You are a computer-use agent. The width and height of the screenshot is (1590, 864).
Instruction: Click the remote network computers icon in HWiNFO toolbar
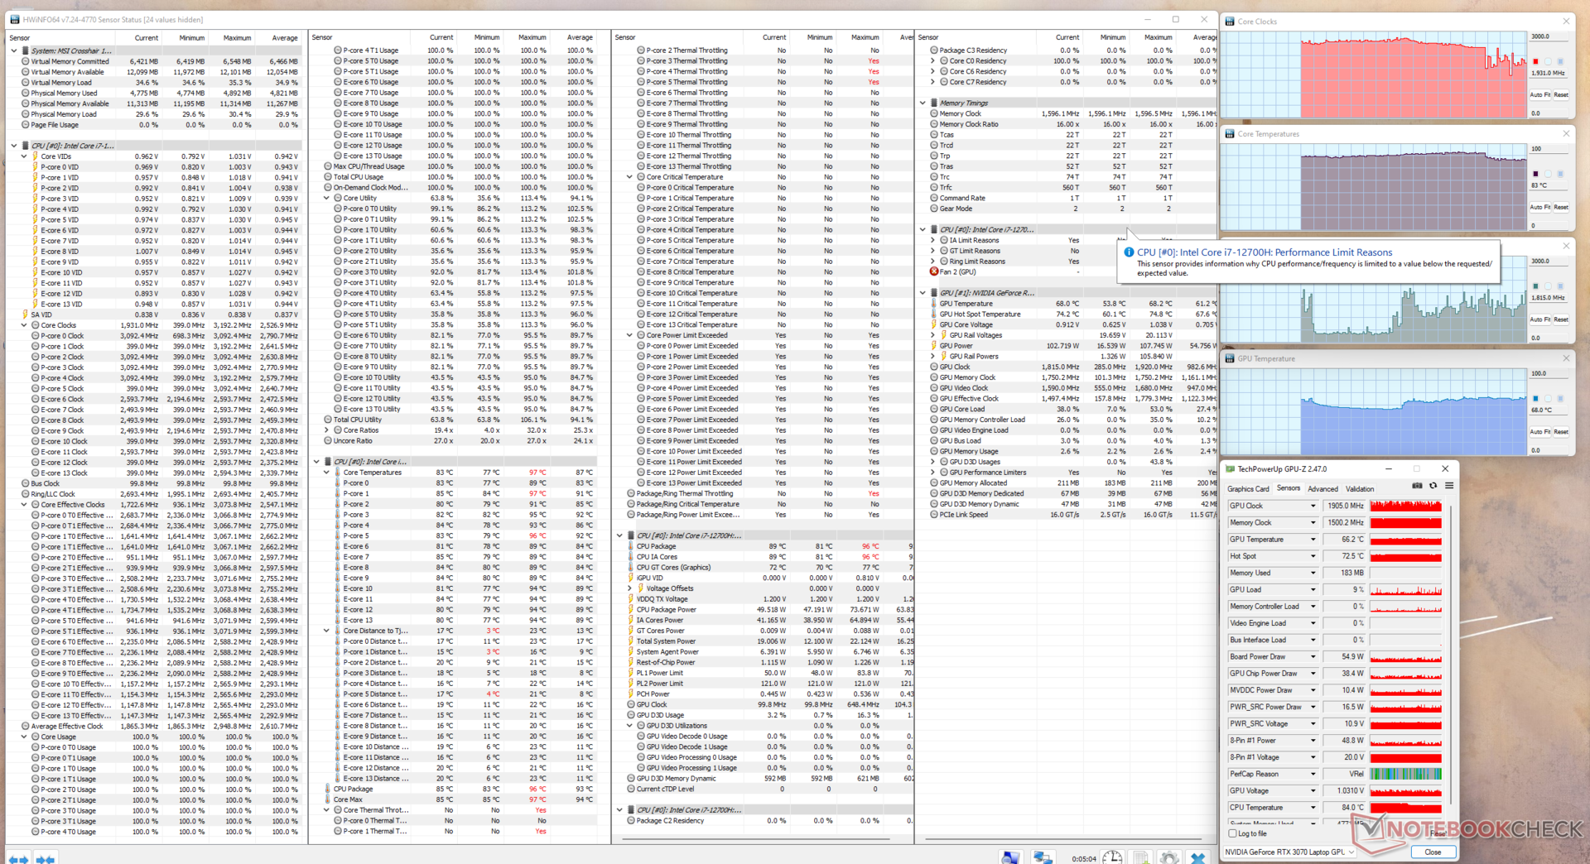(1043, 857)
